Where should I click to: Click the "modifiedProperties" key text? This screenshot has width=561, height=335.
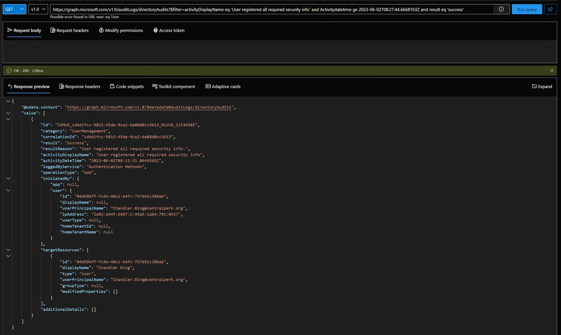(84, 291)
